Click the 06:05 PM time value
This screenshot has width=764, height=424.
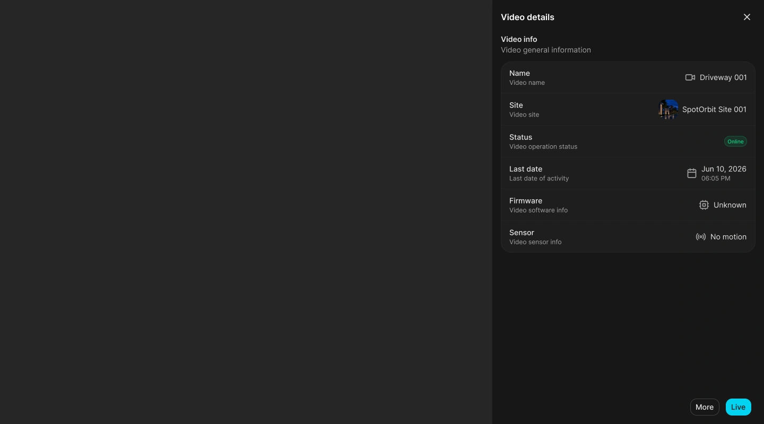pos(716,179)
